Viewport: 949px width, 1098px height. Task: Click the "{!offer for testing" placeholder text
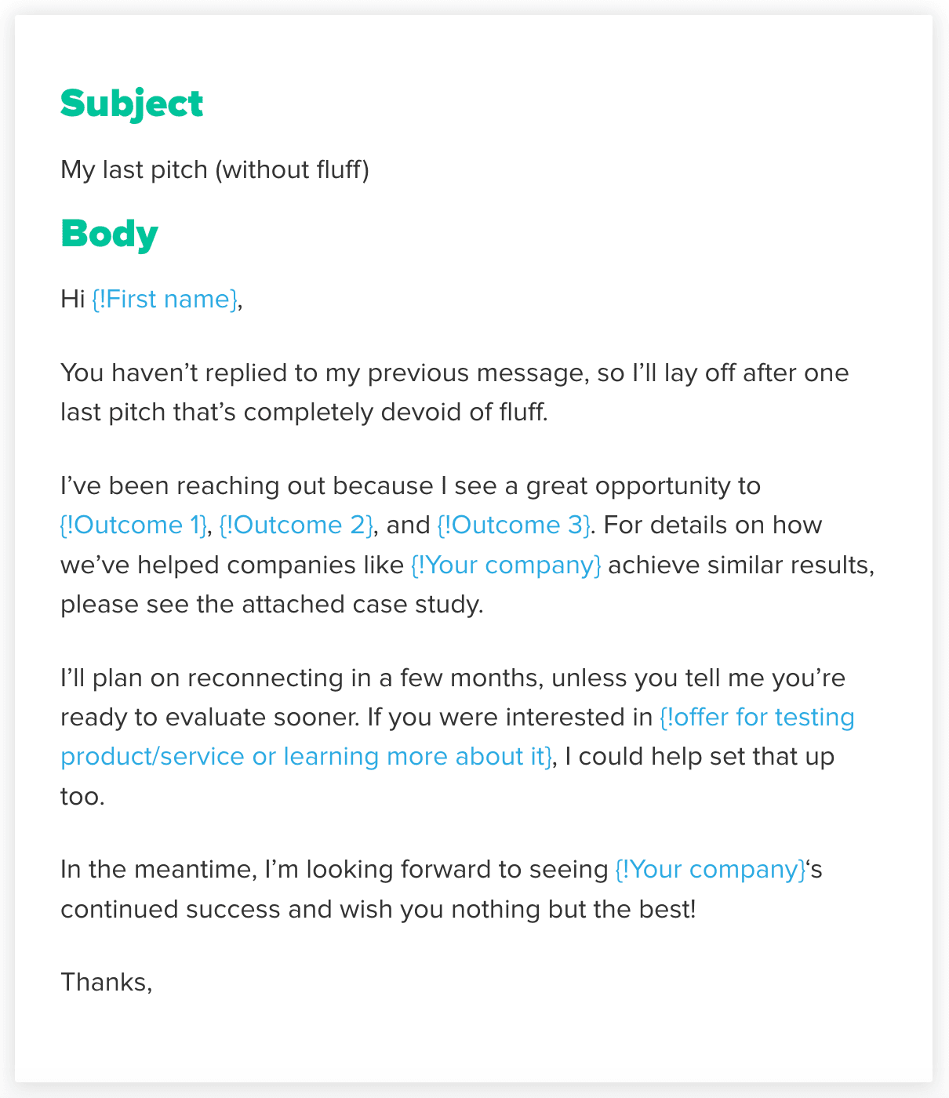(x=757, y=717)
